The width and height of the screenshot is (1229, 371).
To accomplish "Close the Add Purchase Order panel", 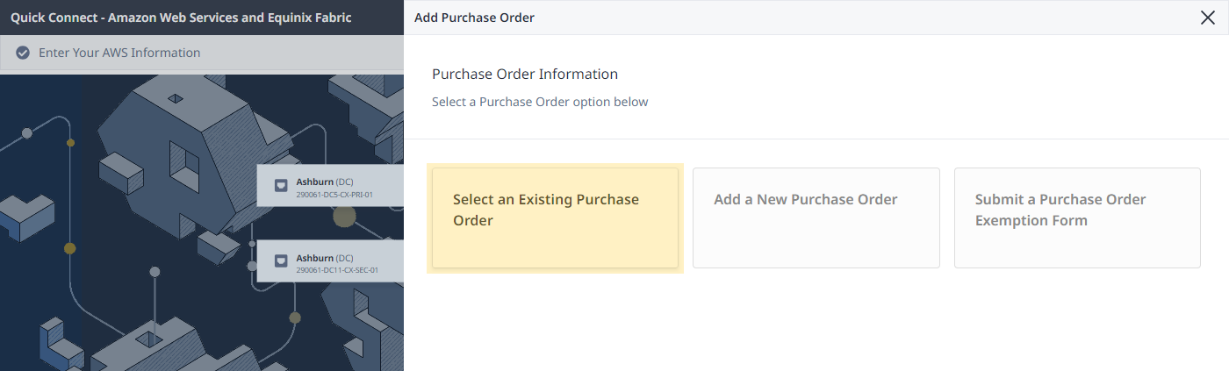I will click(x=1208, y=18).
